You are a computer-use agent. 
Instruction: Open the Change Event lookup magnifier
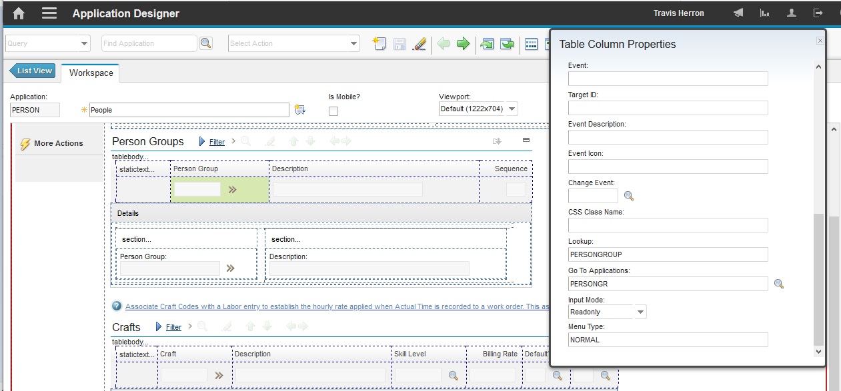[x=628, y=195]
